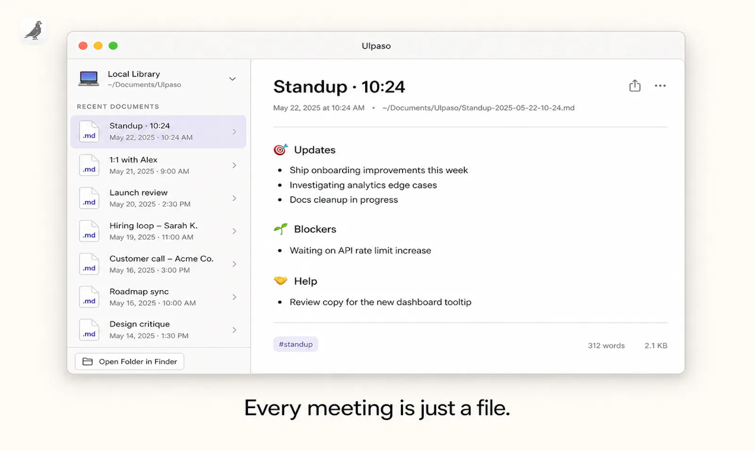The image size is (754, 451).
Task: Click the share icon in document header
Action: click(x=635, y=85)
